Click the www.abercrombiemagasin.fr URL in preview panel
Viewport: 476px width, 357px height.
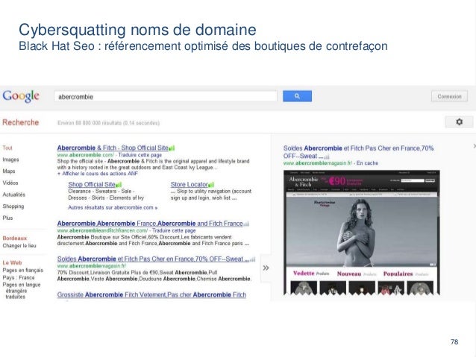tap(318, 163)
